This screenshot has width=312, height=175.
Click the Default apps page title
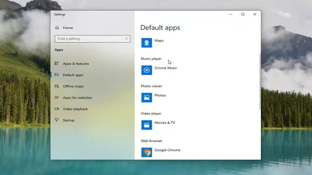click(x=160, y=28)
